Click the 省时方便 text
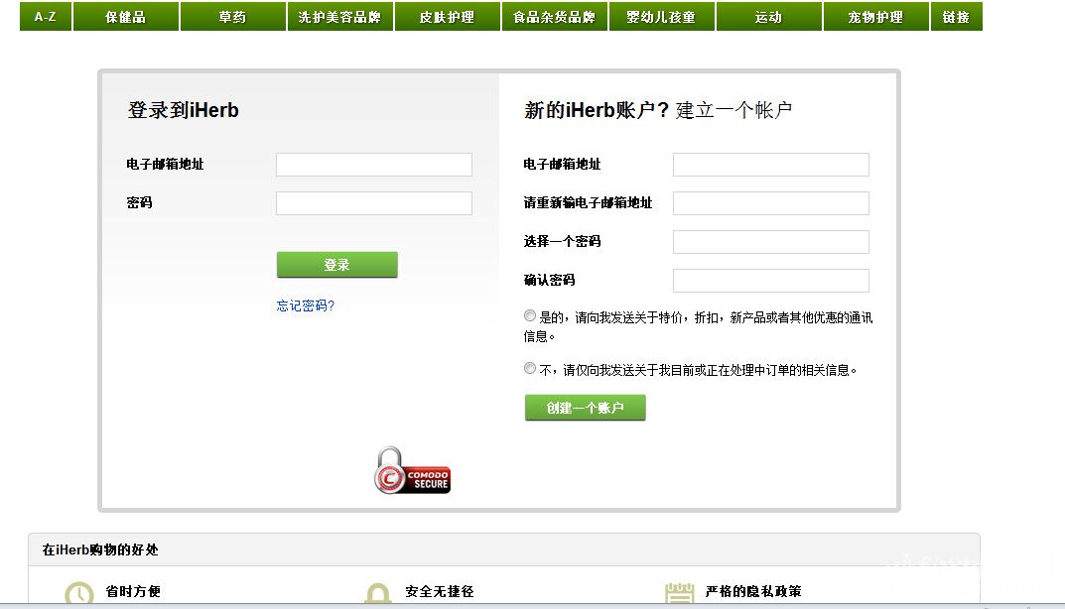Viewport: 1065px width, 609px height. point(133,591)
